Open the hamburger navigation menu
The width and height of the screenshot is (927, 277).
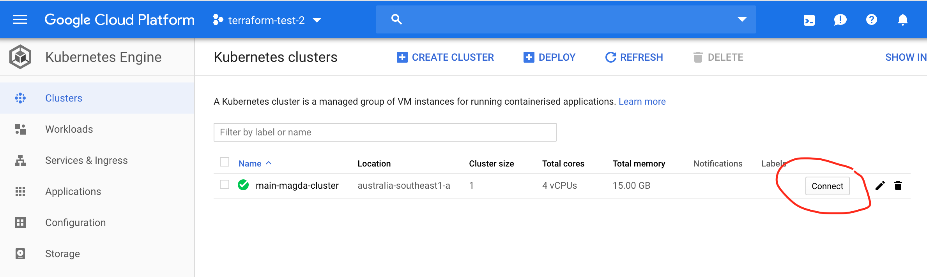click(x=20, y=19)
